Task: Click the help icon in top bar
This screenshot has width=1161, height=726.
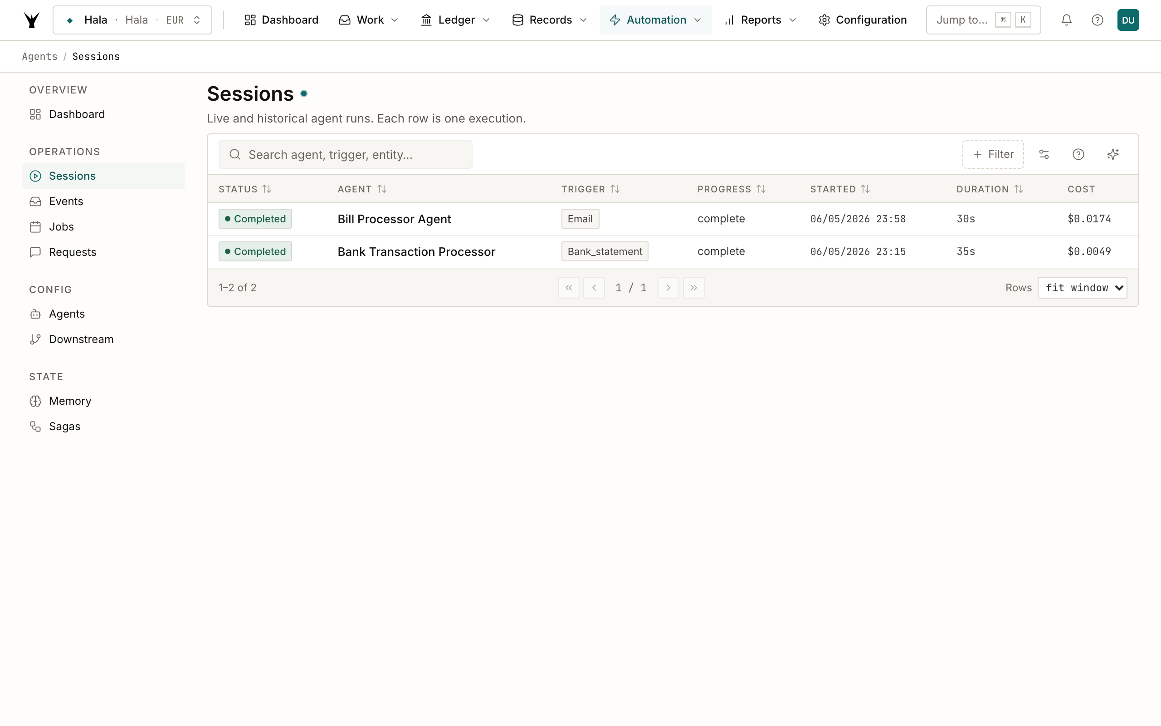Action: 1097,20
